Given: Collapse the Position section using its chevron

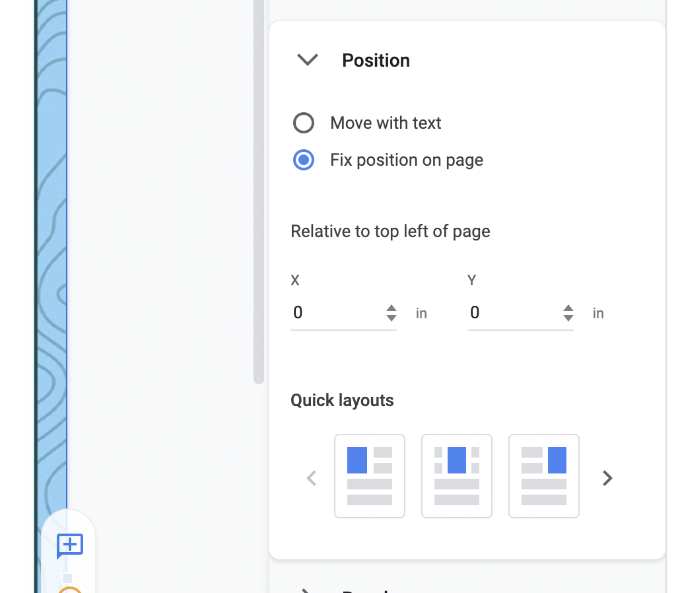Looking at the screenshot, I should coord(306,59).
